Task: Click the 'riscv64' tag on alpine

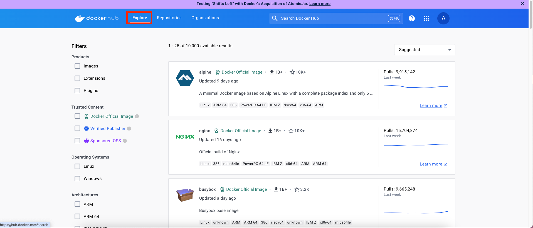Action: pyautogui.click(x=290, y=105)
